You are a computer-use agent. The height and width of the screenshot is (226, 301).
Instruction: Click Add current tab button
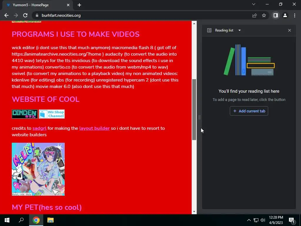(249, 111)
